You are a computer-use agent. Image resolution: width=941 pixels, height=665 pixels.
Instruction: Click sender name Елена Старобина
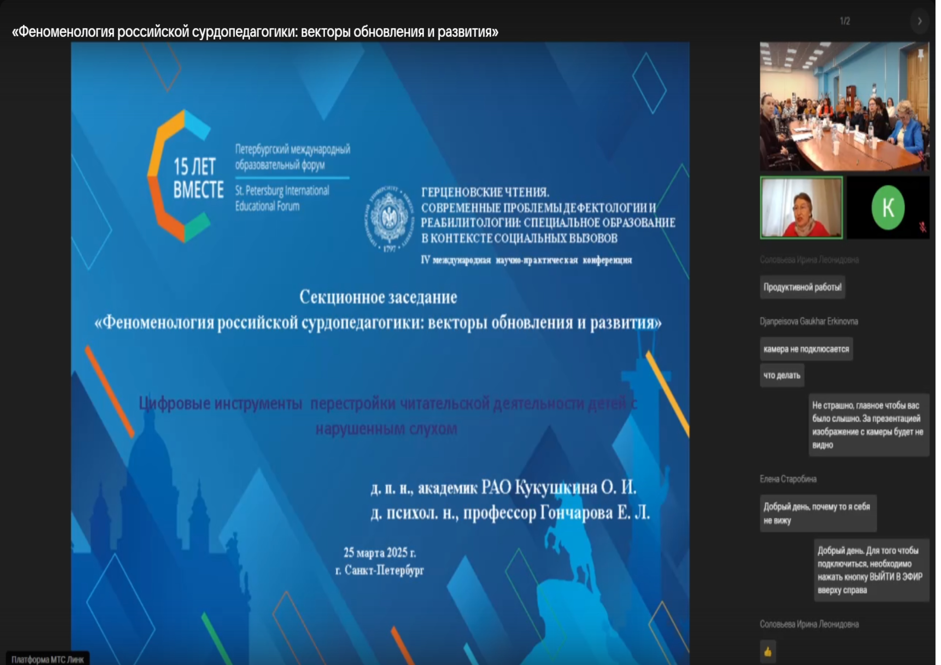click(x=788, y=479)
